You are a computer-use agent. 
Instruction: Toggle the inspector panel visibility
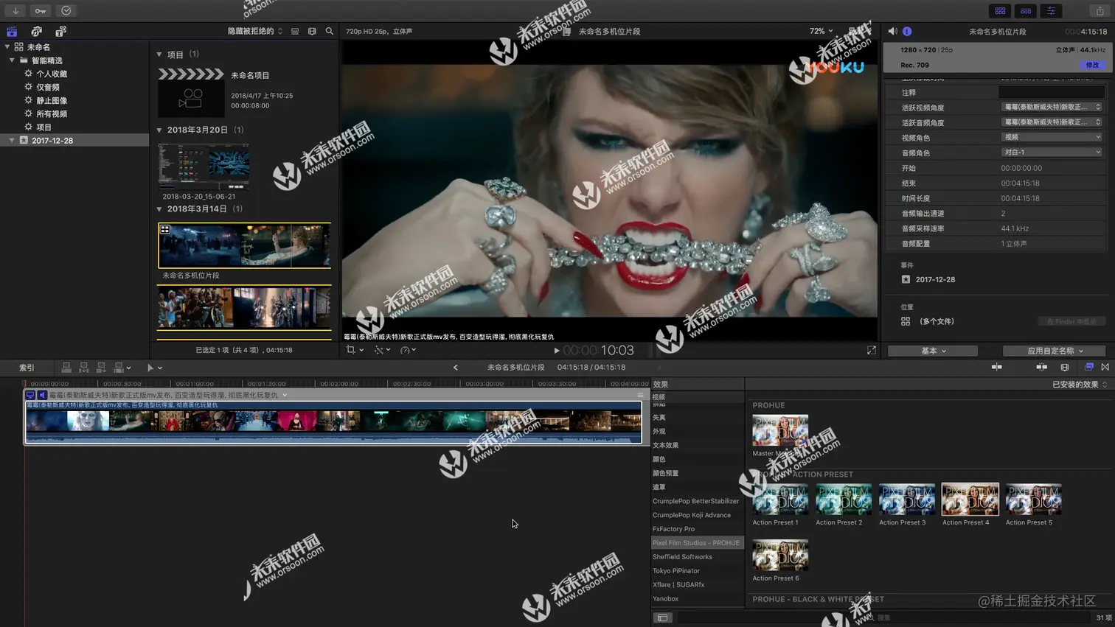coord(1052,11)
